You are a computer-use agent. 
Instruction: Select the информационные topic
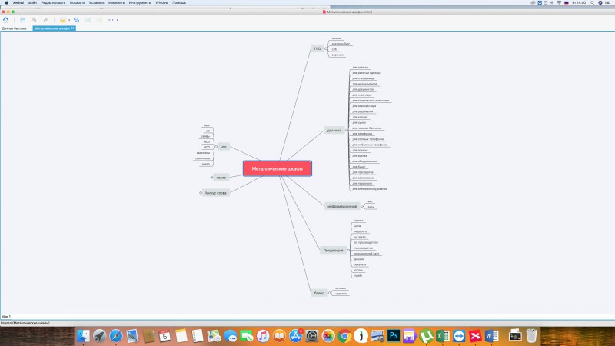342,206
